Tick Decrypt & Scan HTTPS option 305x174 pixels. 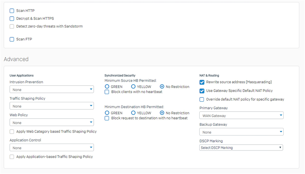(12, 18)
